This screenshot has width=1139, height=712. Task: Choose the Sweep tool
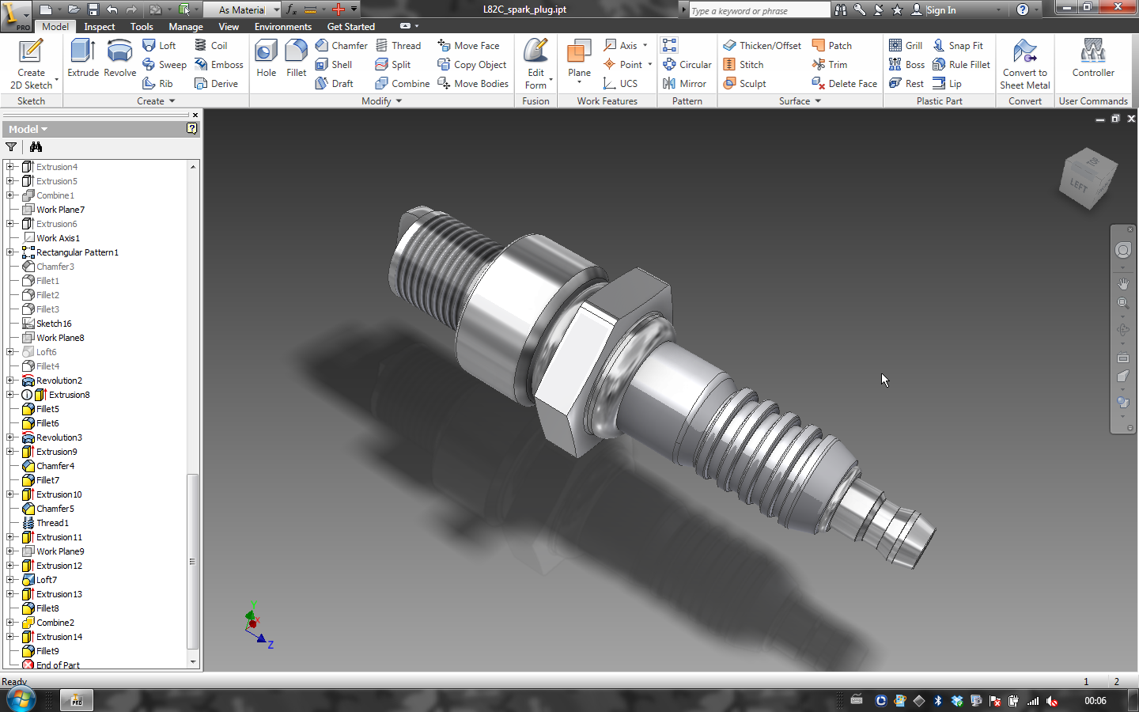tap(165, 65)
